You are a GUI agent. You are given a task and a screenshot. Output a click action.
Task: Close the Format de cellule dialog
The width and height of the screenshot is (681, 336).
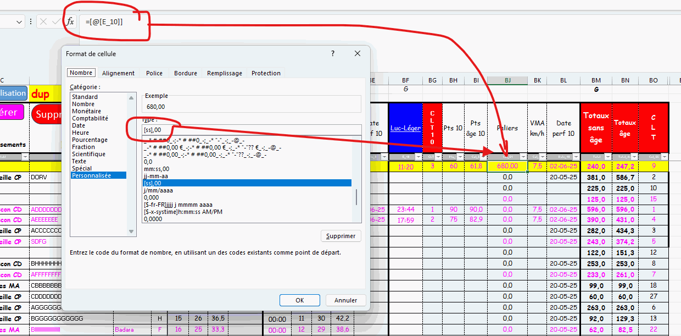[x=358, y=54]
